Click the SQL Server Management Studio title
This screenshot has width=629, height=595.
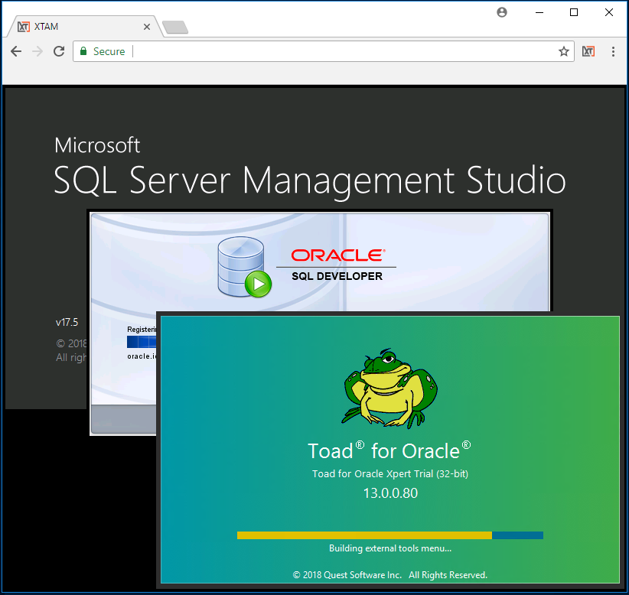309,180
